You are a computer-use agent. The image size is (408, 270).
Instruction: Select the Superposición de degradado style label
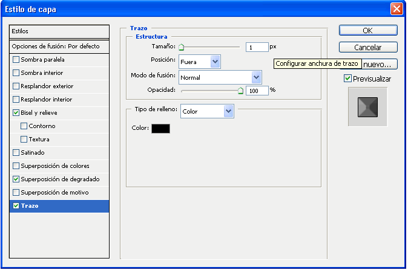click(60, 179)
